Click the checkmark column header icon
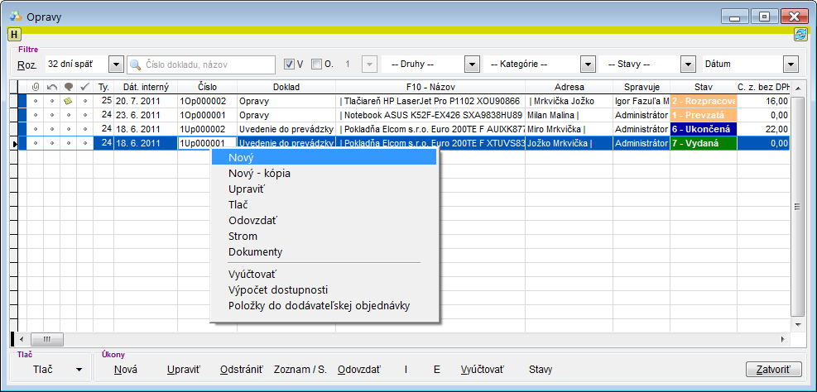The image size is (817, 392). coord(84,87)
